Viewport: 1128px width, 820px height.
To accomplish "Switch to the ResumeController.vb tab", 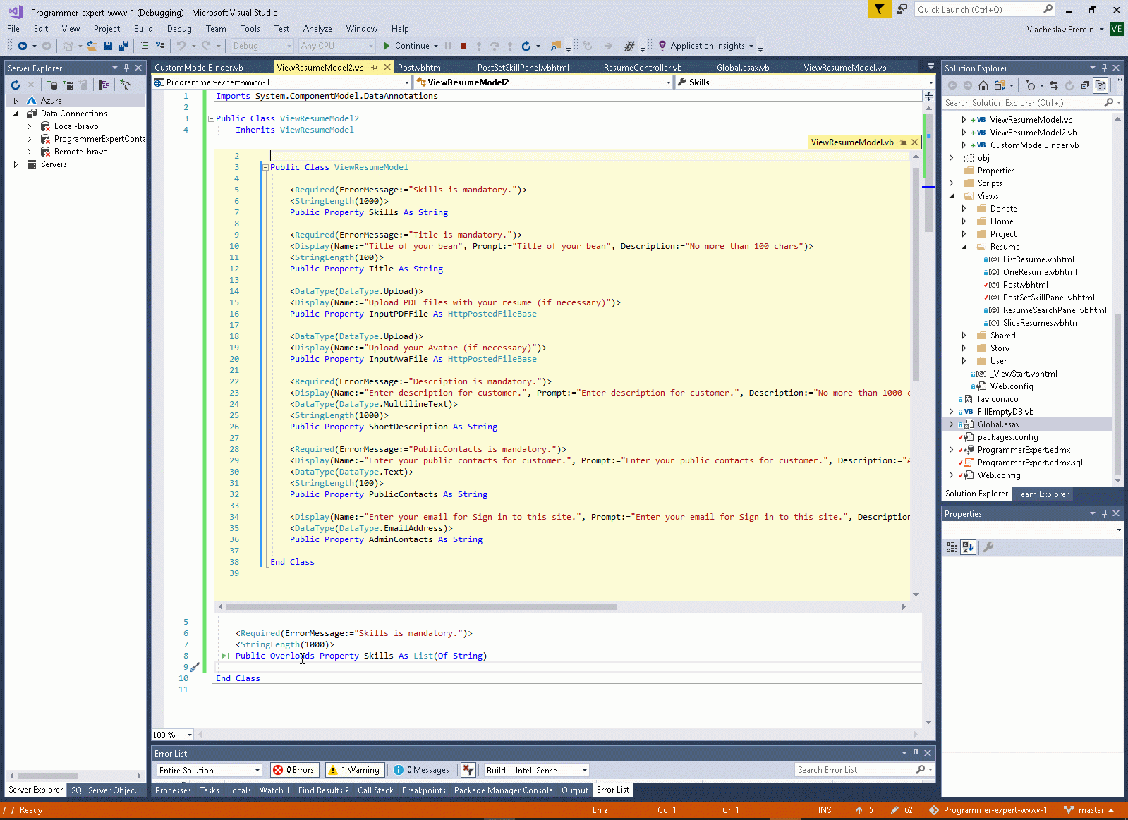I will 642,68.
